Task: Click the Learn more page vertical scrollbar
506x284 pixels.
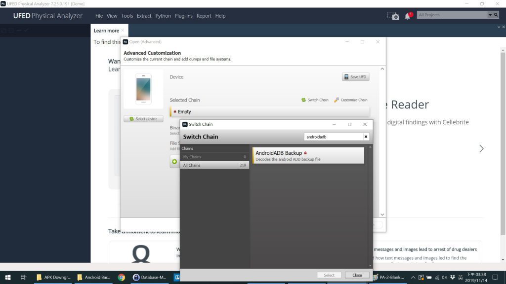Action: (503, 143)
